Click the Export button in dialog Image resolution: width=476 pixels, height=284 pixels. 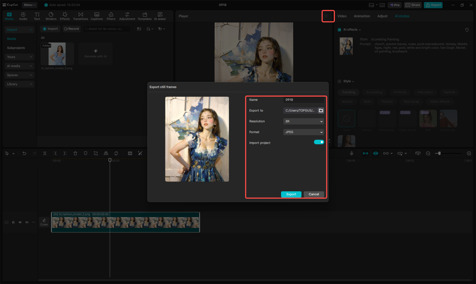tap(291, 194)
